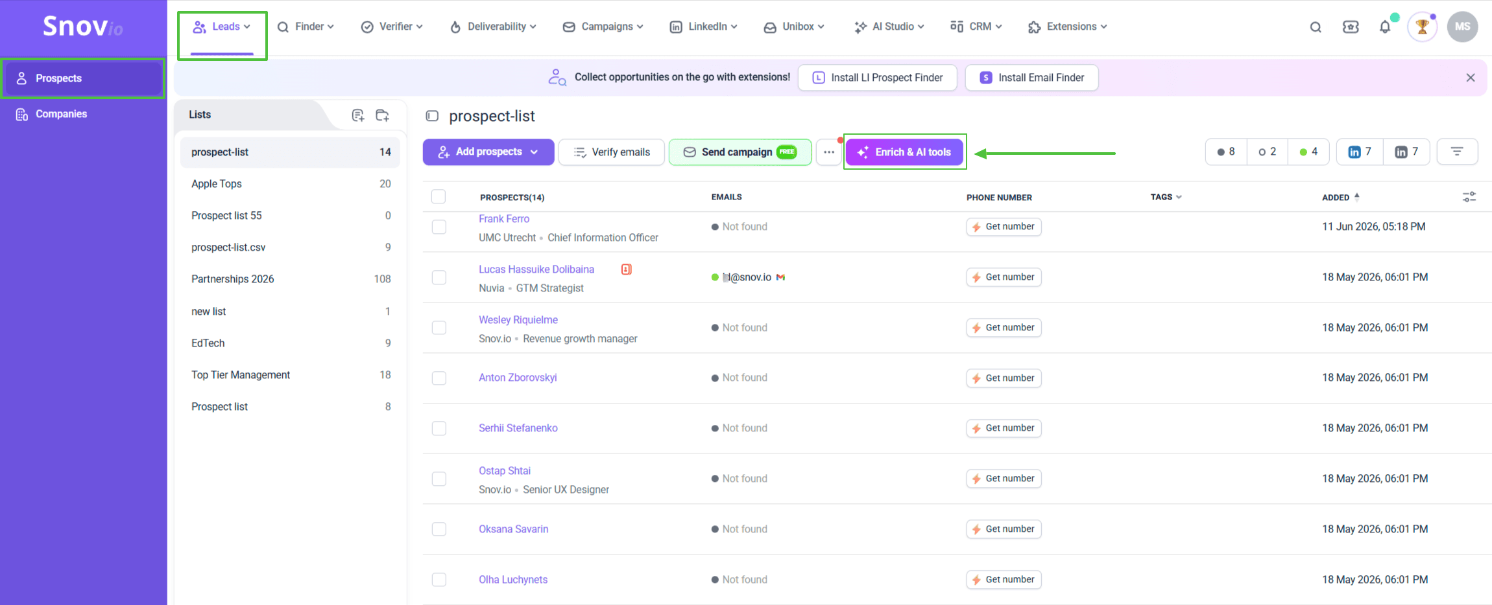
Task: Click the Verify emails button
Action: 612,152
